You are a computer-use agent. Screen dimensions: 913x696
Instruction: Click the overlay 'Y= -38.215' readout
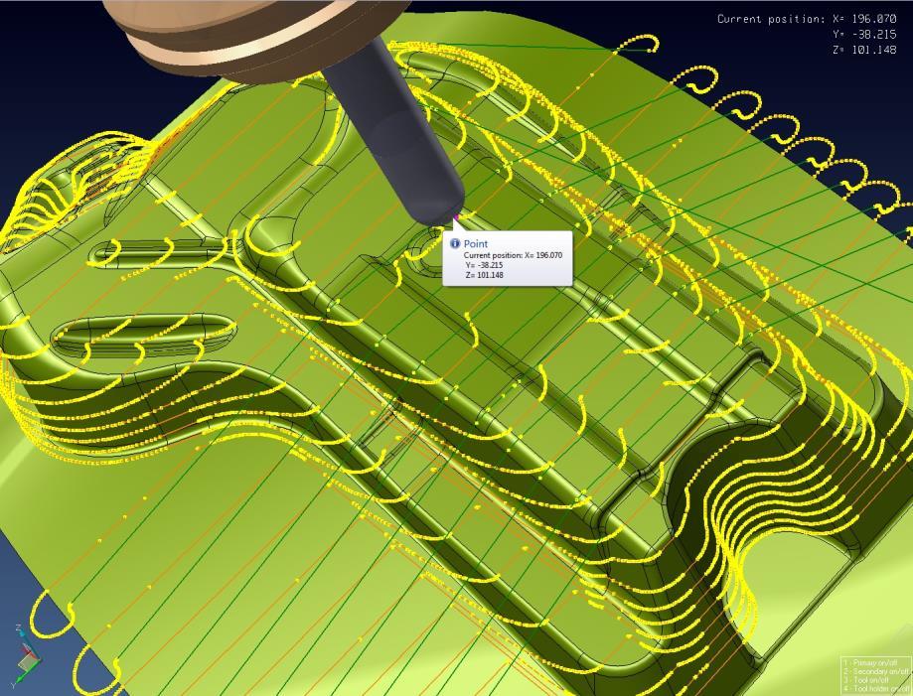click(864, 35)
